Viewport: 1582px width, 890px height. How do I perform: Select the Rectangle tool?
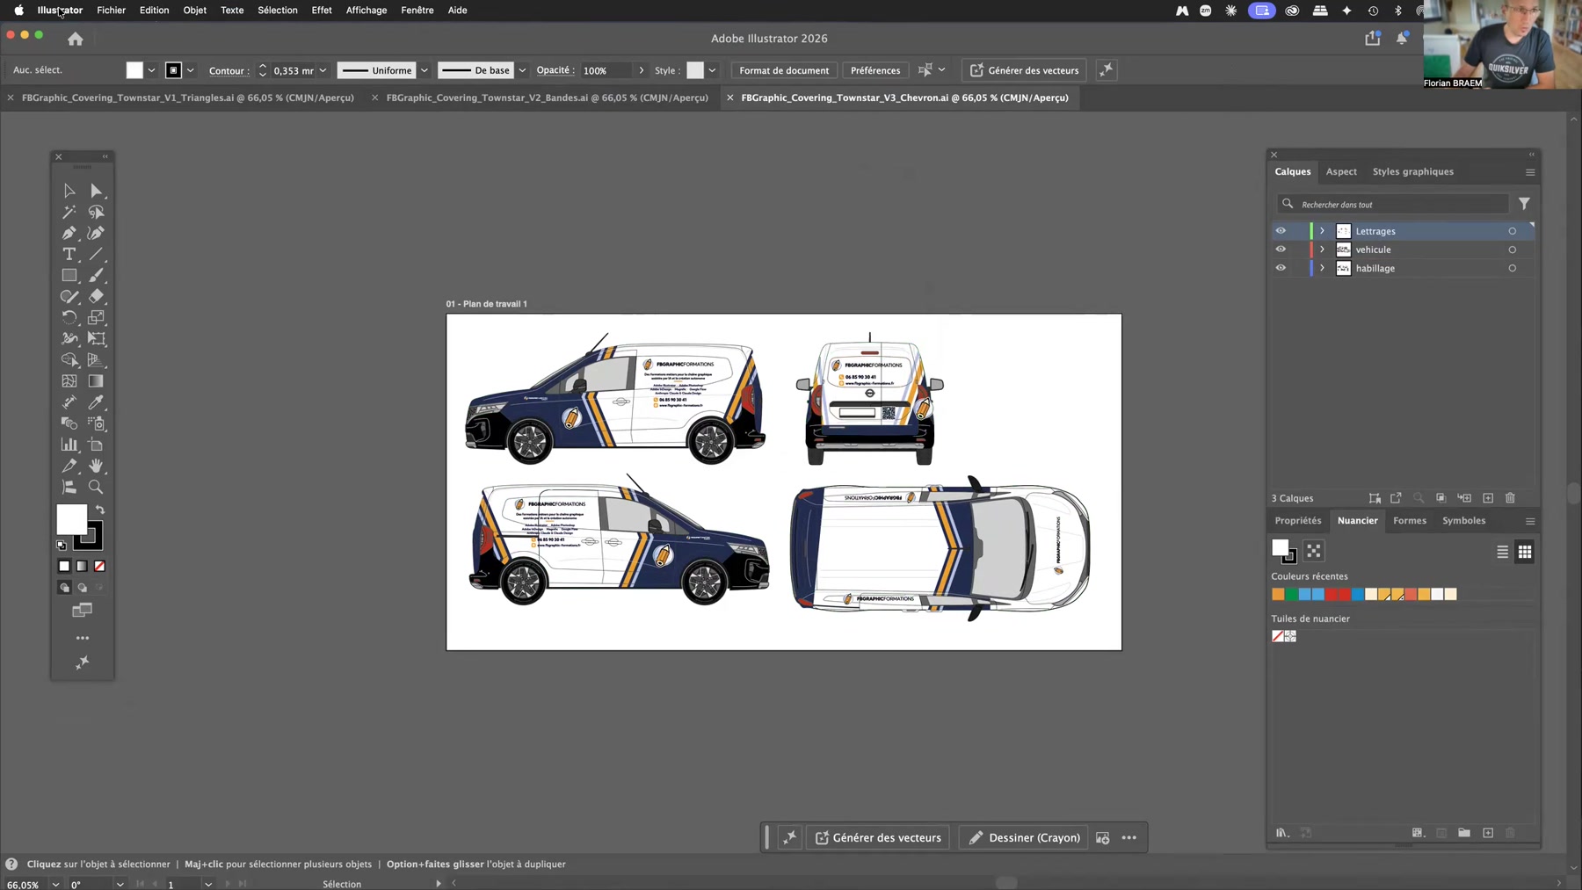69,275
